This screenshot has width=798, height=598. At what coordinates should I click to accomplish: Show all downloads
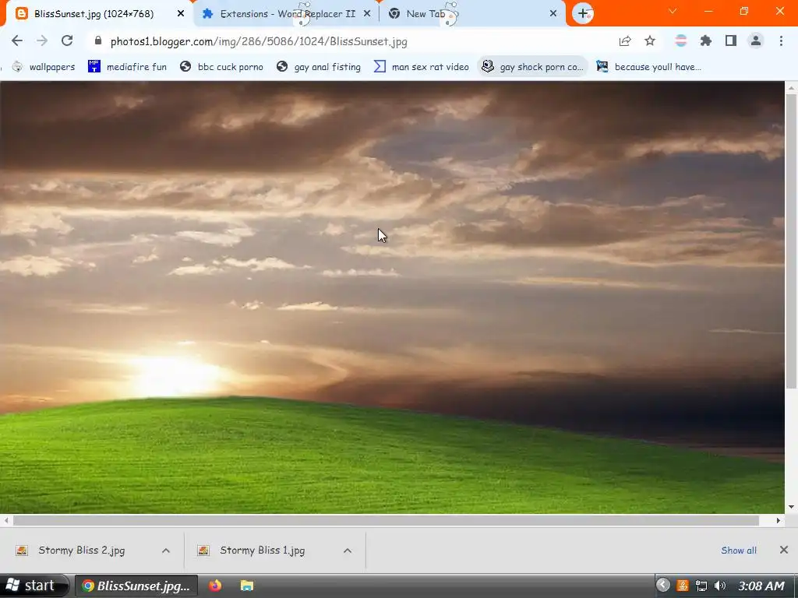pyautogui.click(x=739, y=551)
